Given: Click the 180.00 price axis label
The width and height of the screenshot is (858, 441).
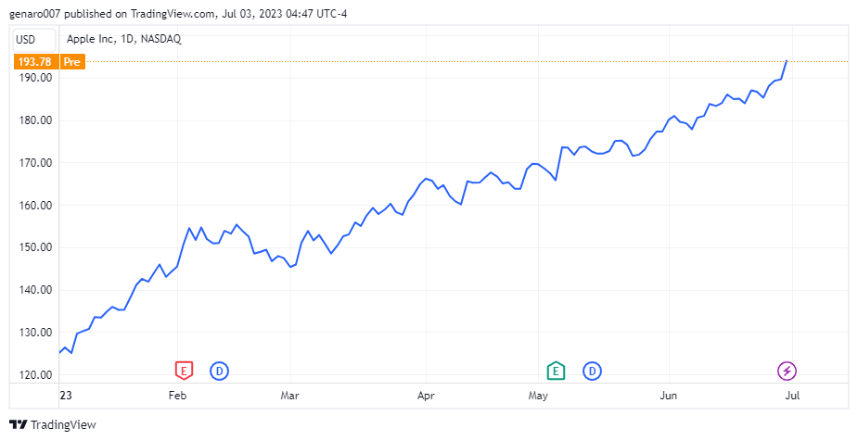Looking at the screenshot, I should [x=35, y=120].
